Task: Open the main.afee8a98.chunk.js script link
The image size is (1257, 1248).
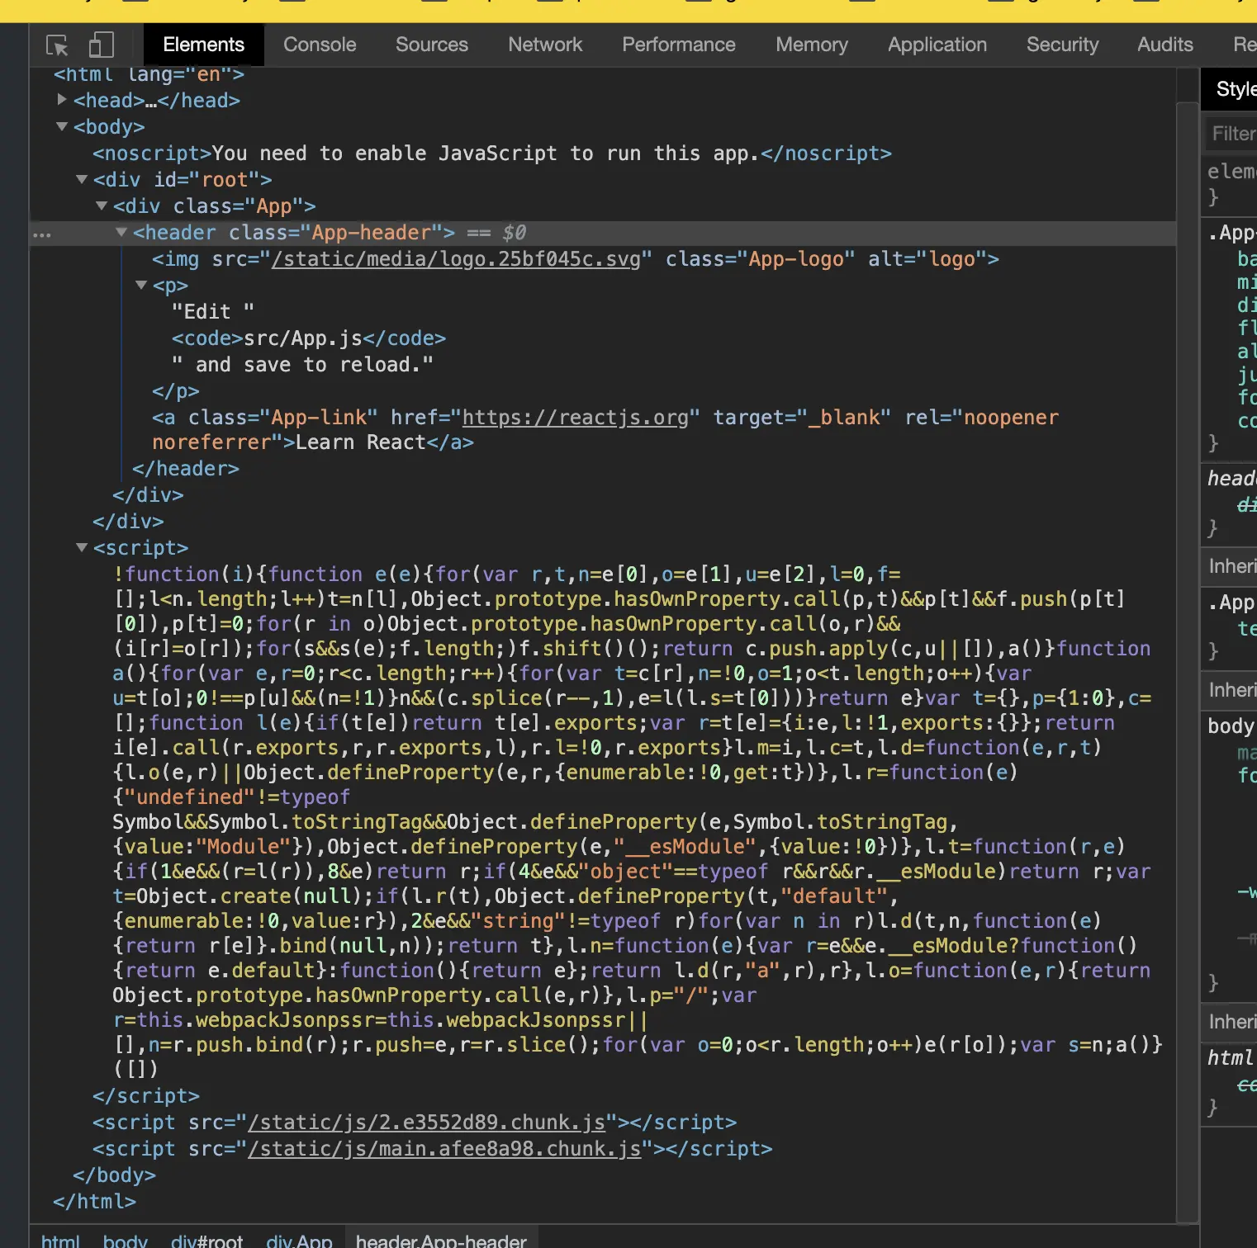Action: [444, 1149]
